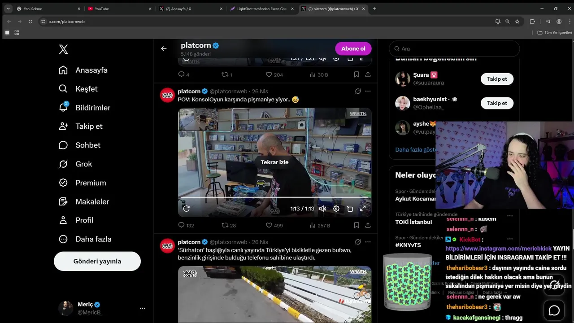574x323 pixels.
Task: Bookmark the top post
Action: pos(357,74)
